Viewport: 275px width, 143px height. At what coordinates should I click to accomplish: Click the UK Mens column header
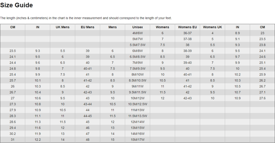[x=63, y=27]
